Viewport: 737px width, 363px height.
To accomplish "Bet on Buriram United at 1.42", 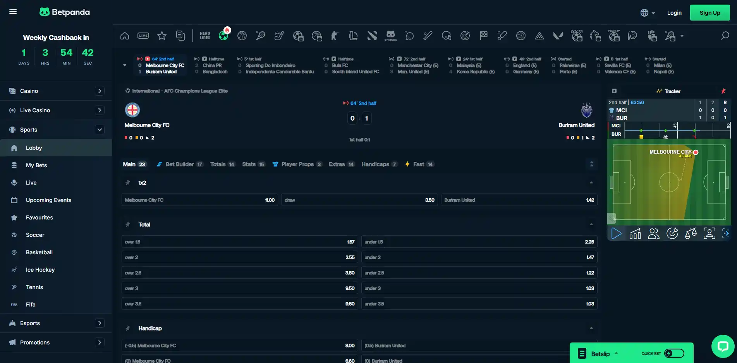I will coord(519,200).
